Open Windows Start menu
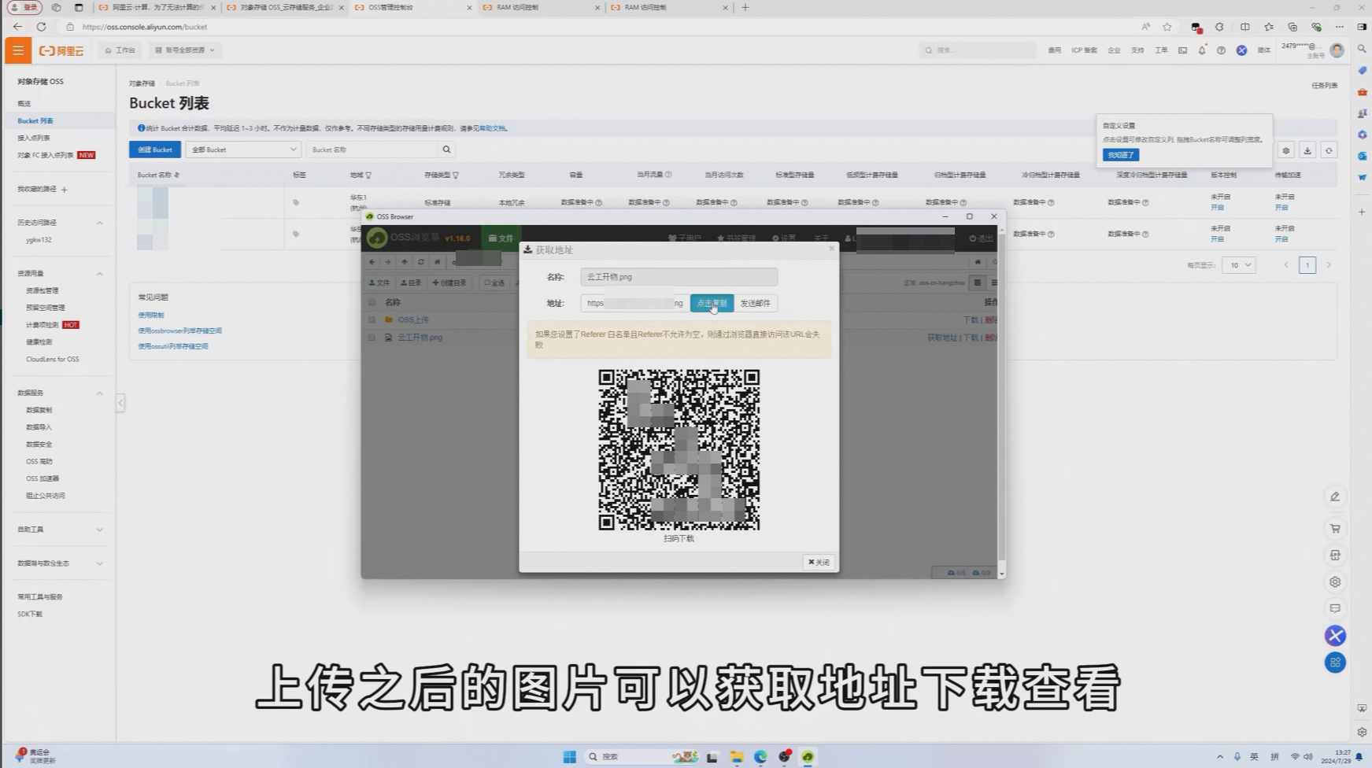1372x768 pixels. [x=569, y=757]
